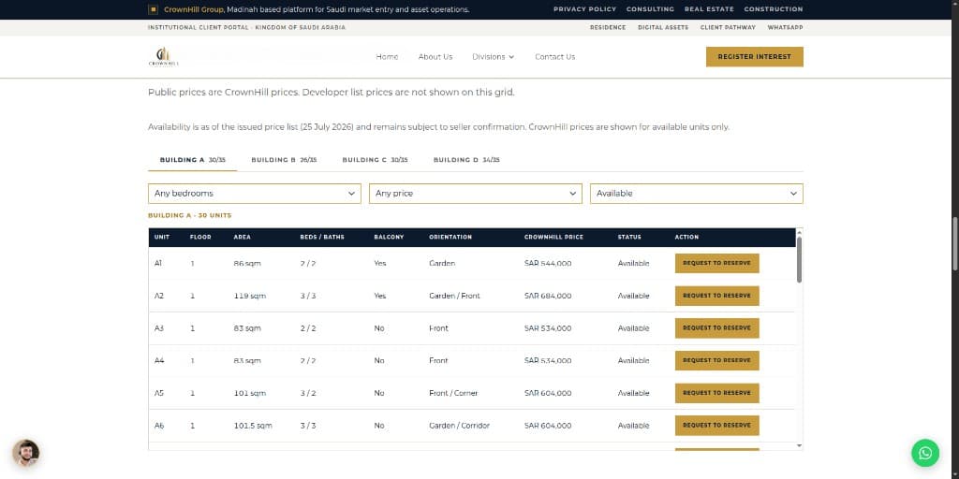Request to reserve unit A3

click(716, 328)
